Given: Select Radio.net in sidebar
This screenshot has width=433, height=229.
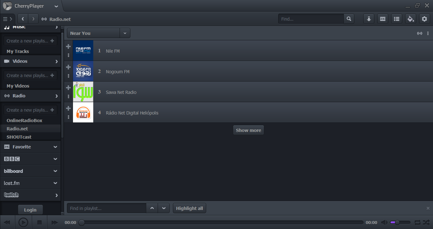Looking at the screenshot, I should coord(30,129).
